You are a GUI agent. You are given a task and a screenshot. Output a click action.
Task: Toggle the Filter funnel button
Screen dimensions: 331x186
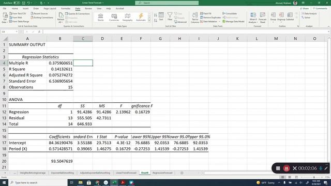[170, 17]
